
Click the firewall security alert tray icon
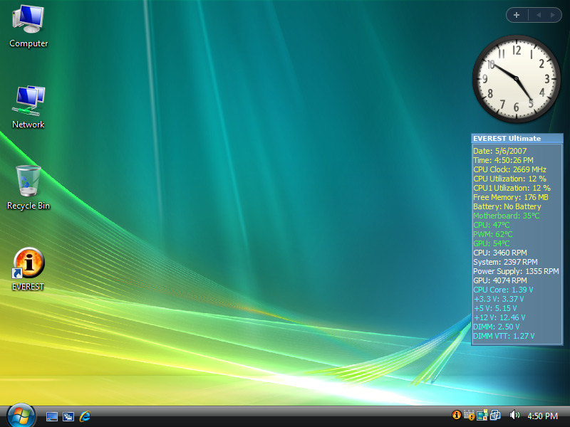pyautogui.click(x=469, y=416)
